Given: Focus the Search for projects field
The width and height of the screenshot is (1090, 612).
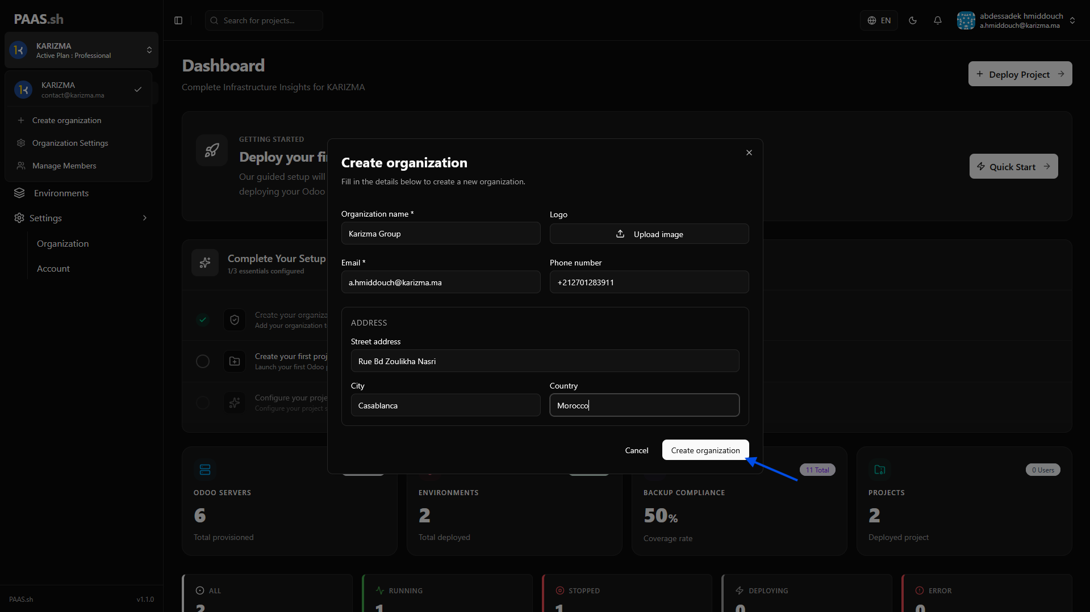Looking at the screenshot, I should [x=264, y=20].
